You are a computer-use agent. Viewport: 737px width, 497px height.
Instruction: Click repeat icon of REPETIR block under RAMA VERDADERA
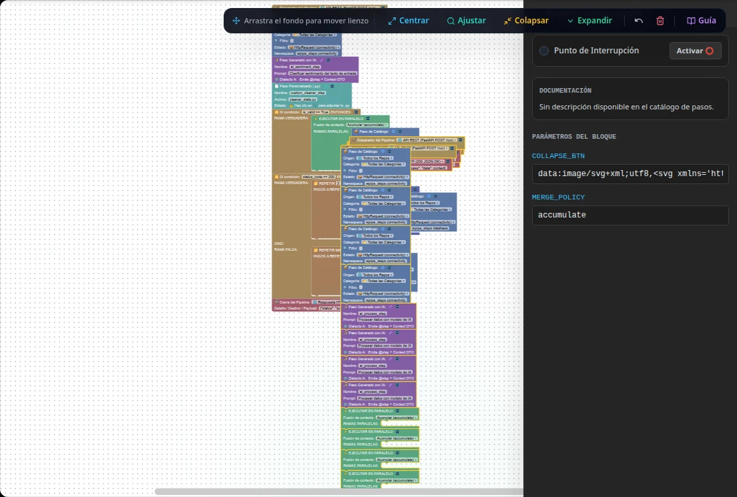[x=315, y=183]
